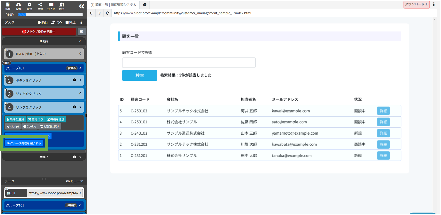The image size is (441, 215).
Task: Reload the embedded browser page
Action: point(107,13)
